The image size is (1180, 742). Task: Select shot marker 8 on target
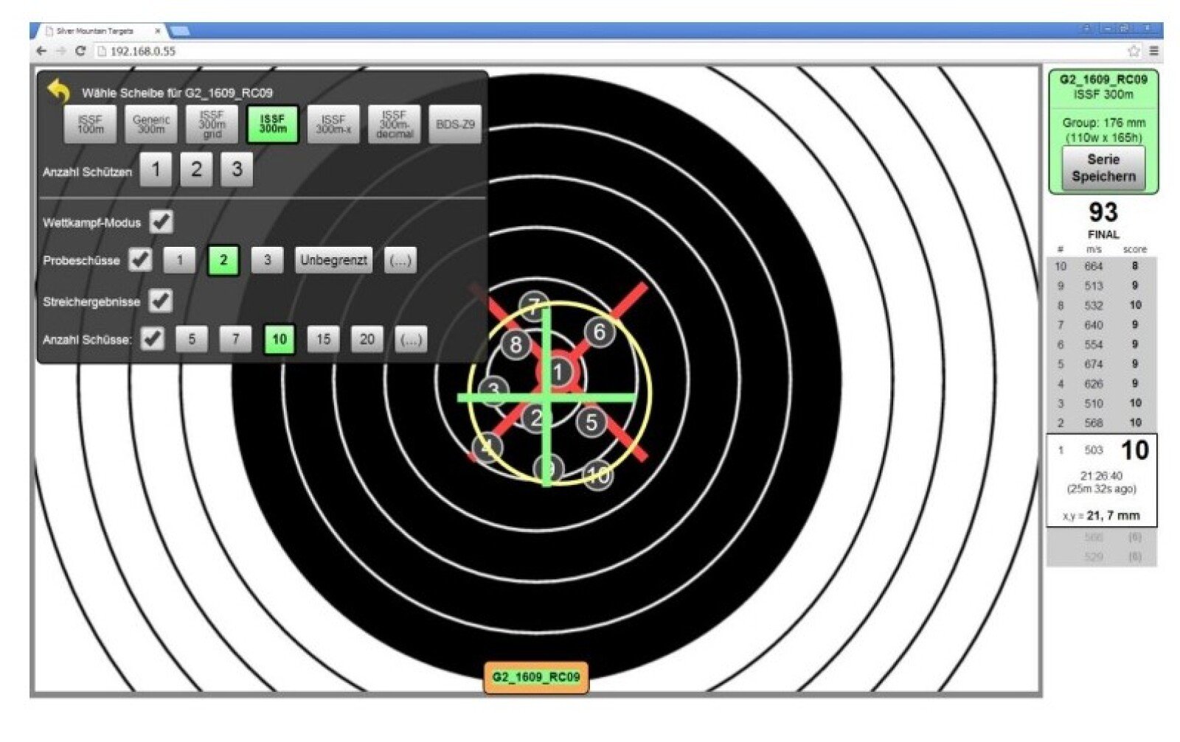(516, 344)
